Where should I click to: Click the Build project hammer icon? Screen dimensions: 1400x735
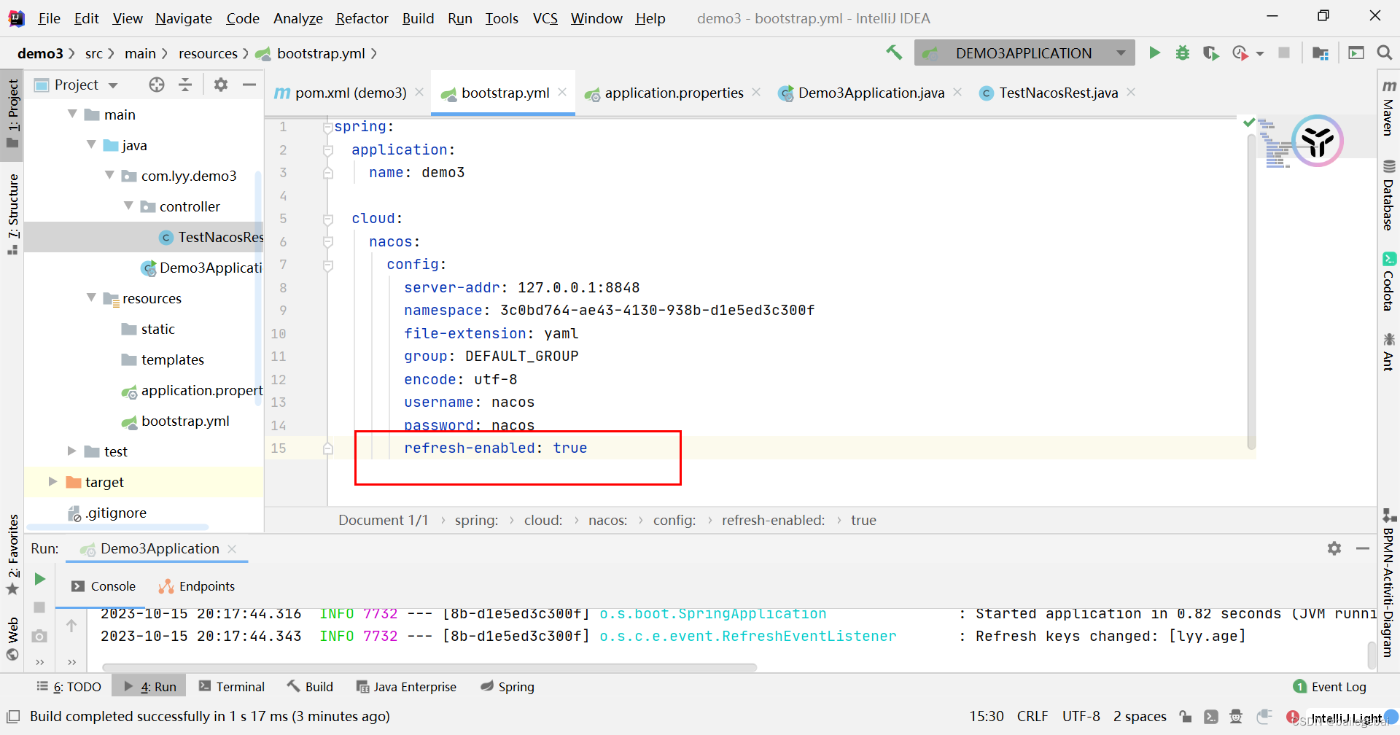coord(894,52)
